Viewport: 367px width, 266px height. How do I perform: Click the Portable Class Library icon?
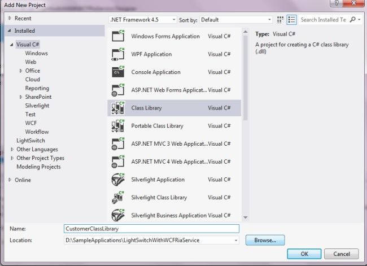coord(118,126)
